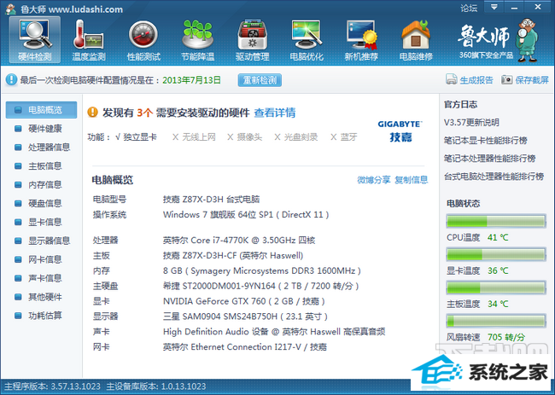Click the 保存截屏 link
This screenshot has width=555, height=395.
pos(532,80)
